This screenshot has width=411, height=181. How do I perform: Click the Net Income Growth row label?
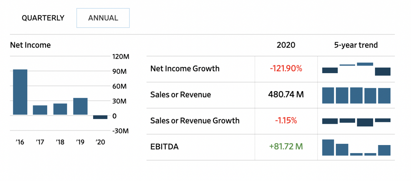185,69
